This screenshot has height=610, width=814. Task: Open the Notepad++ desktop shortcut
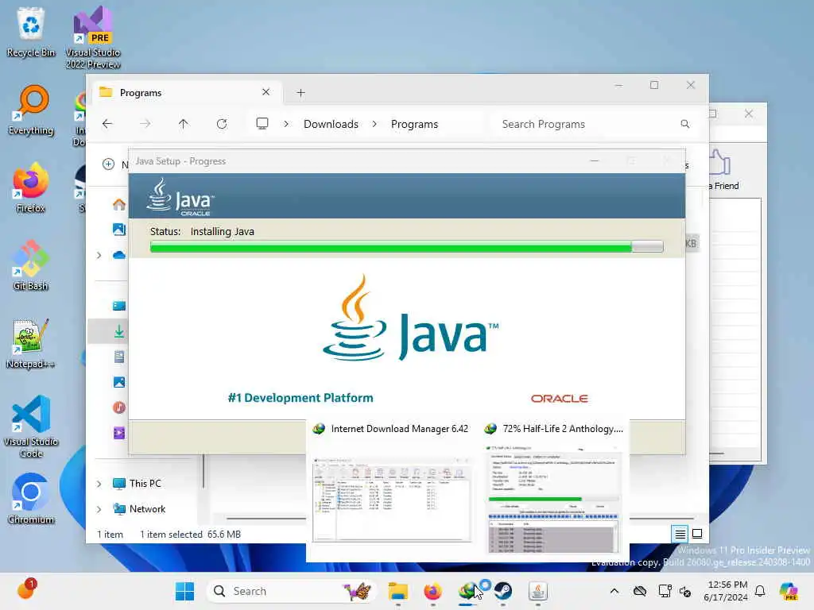[x=31, y=344]
